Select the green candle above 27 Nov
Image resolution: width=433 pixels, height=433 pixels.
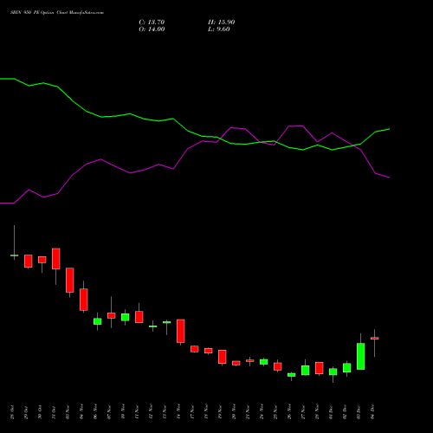pyautogui.click(x=306, y=371)
